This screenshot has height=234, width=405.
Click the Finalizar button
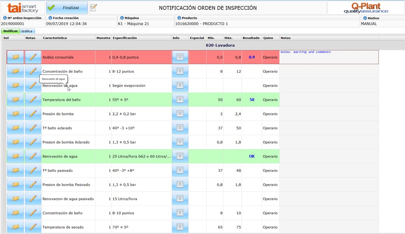[x=67, y=8]
